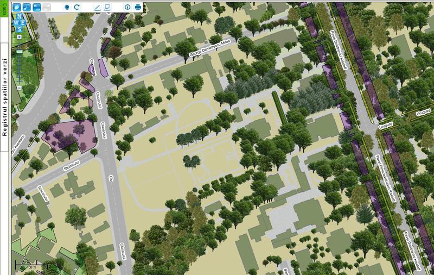Click the round blue globe toolbar icon
The width and height of the screenshot is (434, 275).
click(67, 7)
